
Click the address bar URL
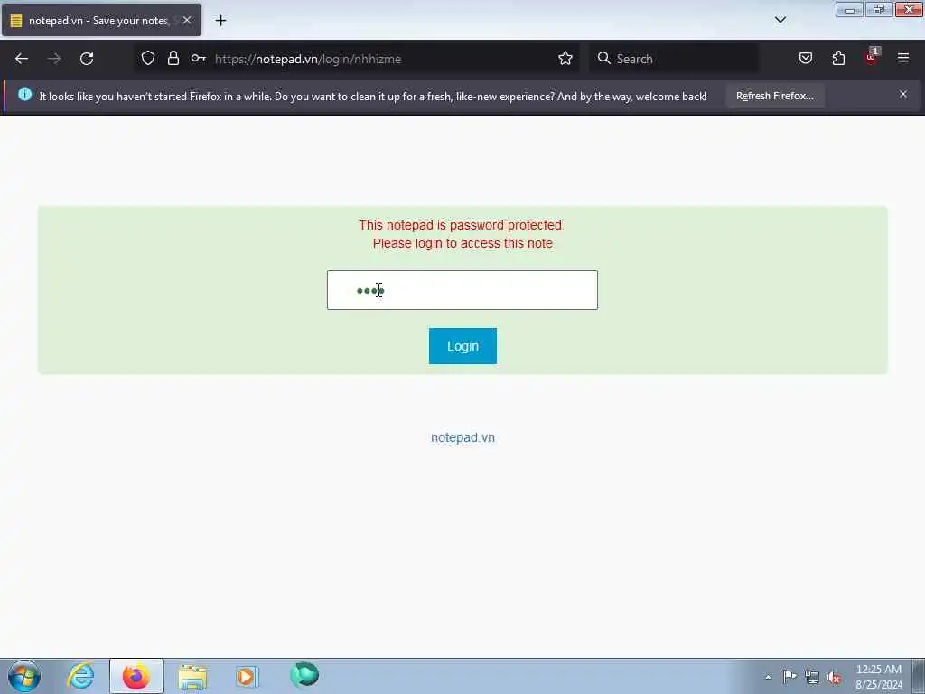pyautogui.click(x=308, y=59)
